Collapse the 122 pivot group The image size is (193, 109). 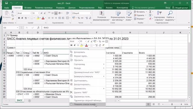(25, 56)
